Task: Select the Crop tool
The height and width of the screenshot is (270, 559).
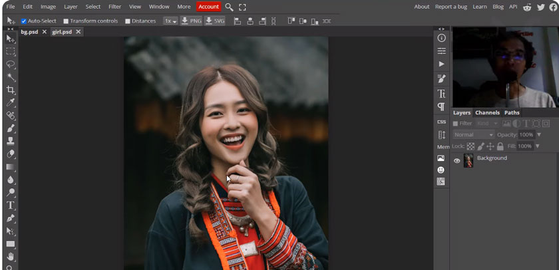Action: click(11, 90)
